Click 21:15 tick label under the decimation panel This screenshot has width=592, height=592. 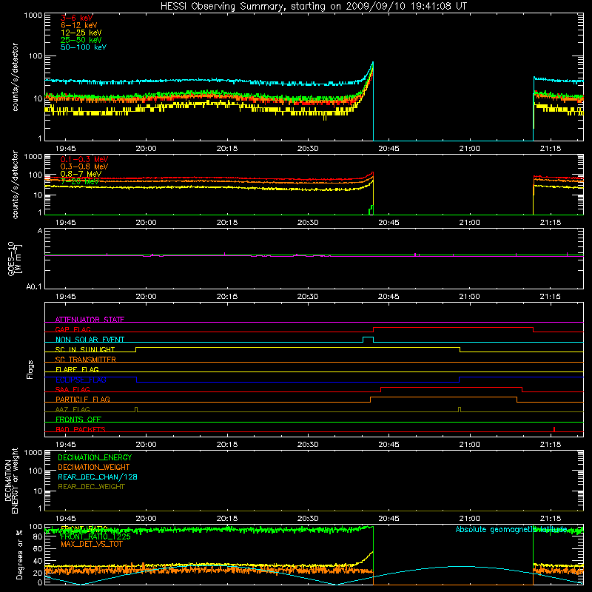pos(551,519)
